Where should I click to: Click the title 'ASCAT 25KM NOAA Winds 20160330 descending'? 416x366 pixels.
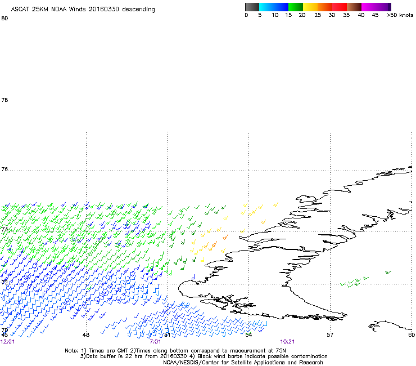pyautogui.click(x=83, y=10)
